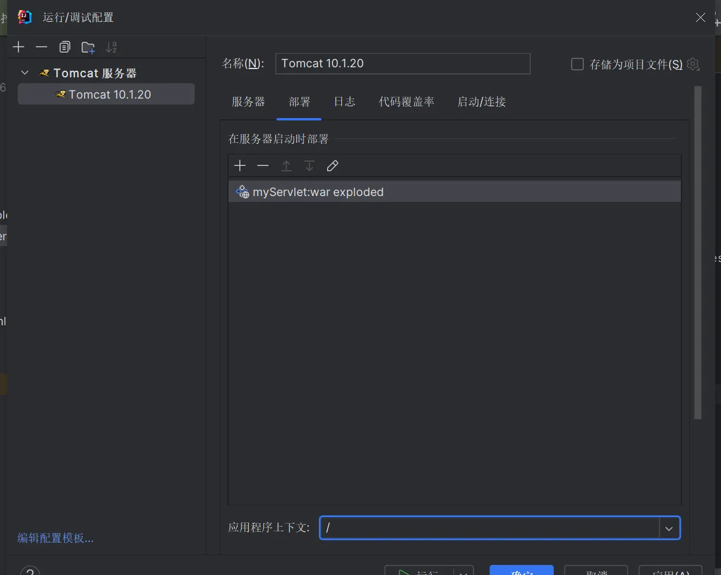
Task: Focus the 应用程序上下文 text field
Action: coord(490,528)
